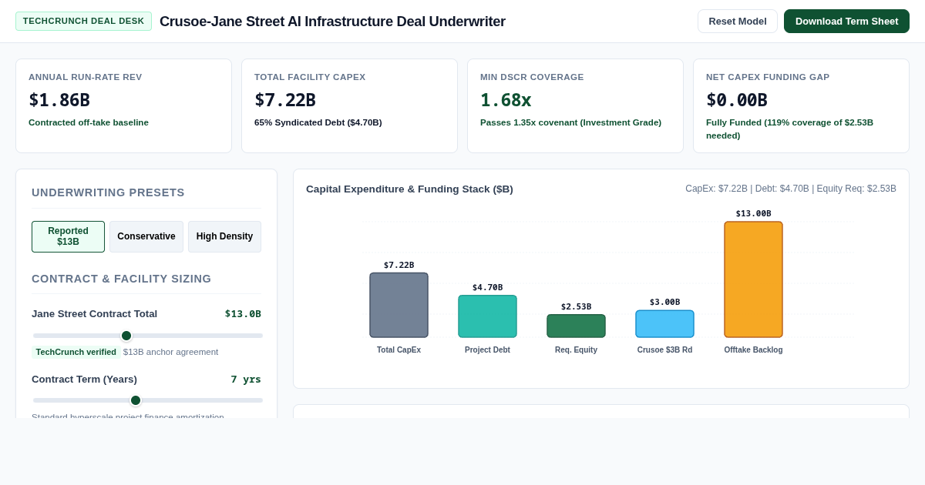This screenshot has height=485, width=925.
Task: Click the Reset Model button
Action: tap(737, 21)
